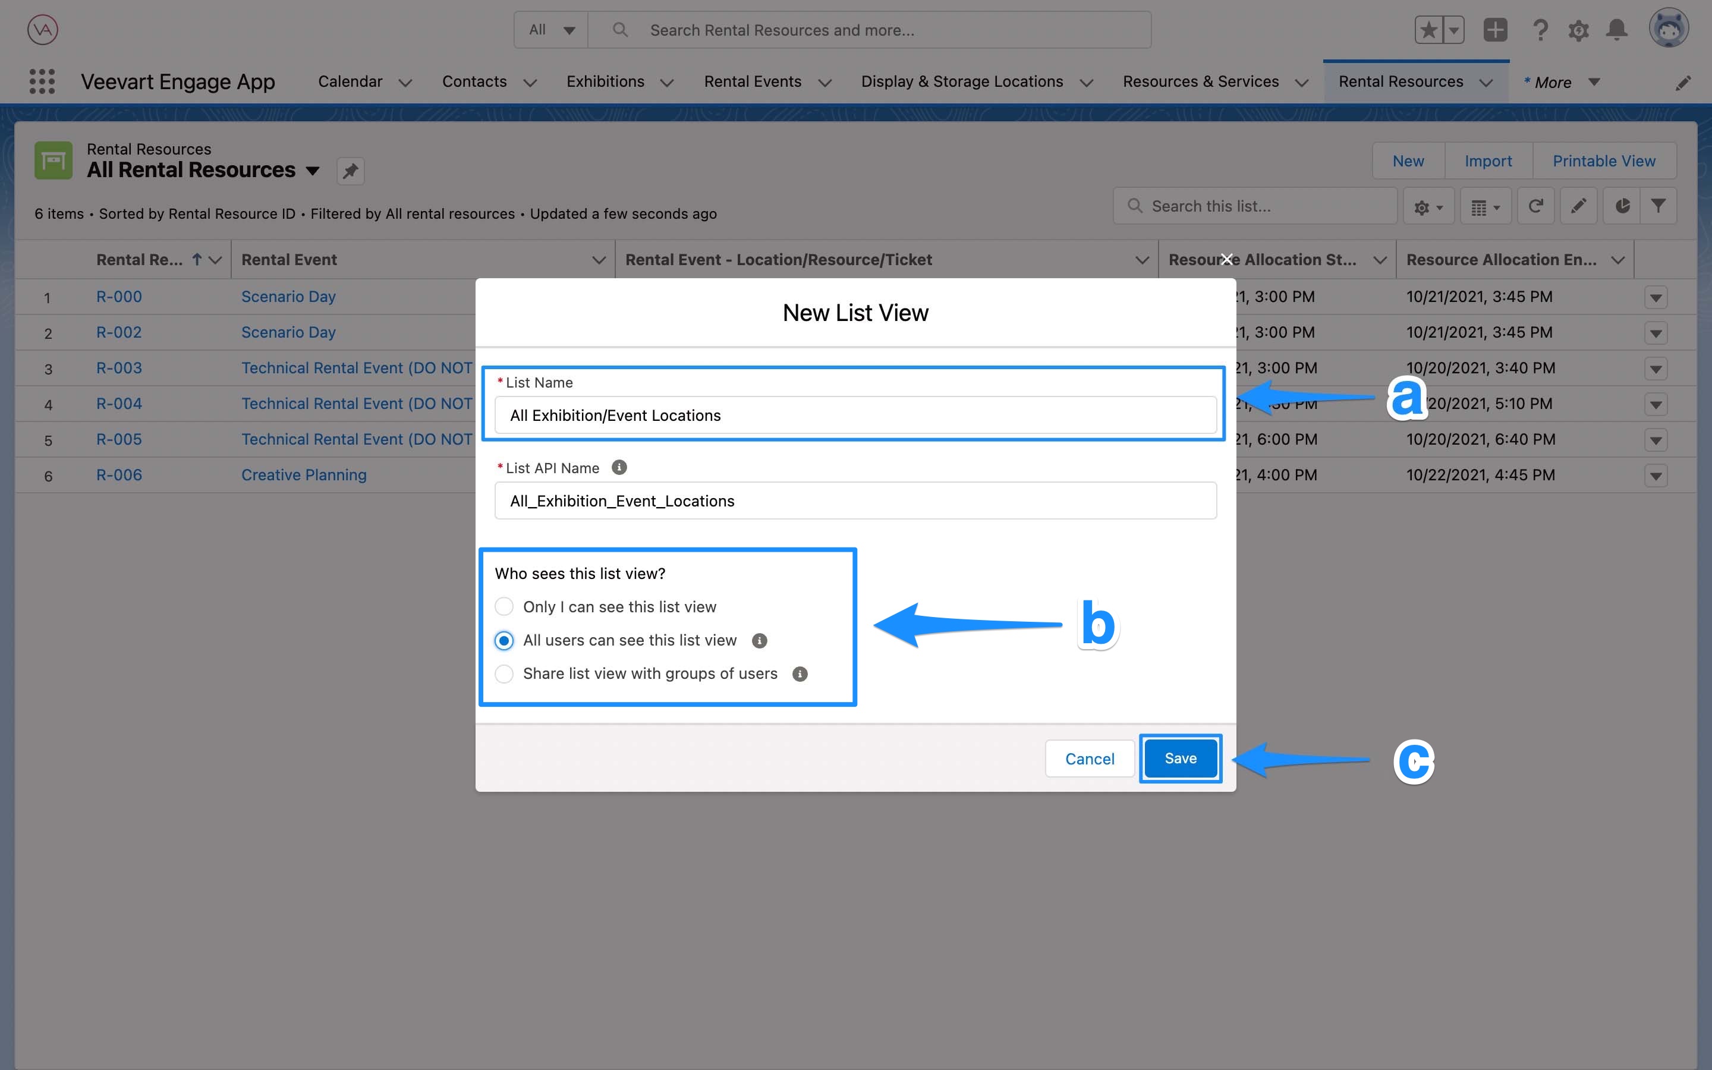Viewport: 1712px width, 1070px height.
Task: Select All users can see this list view
Action: pyautogui.click(x=503, y=640)
